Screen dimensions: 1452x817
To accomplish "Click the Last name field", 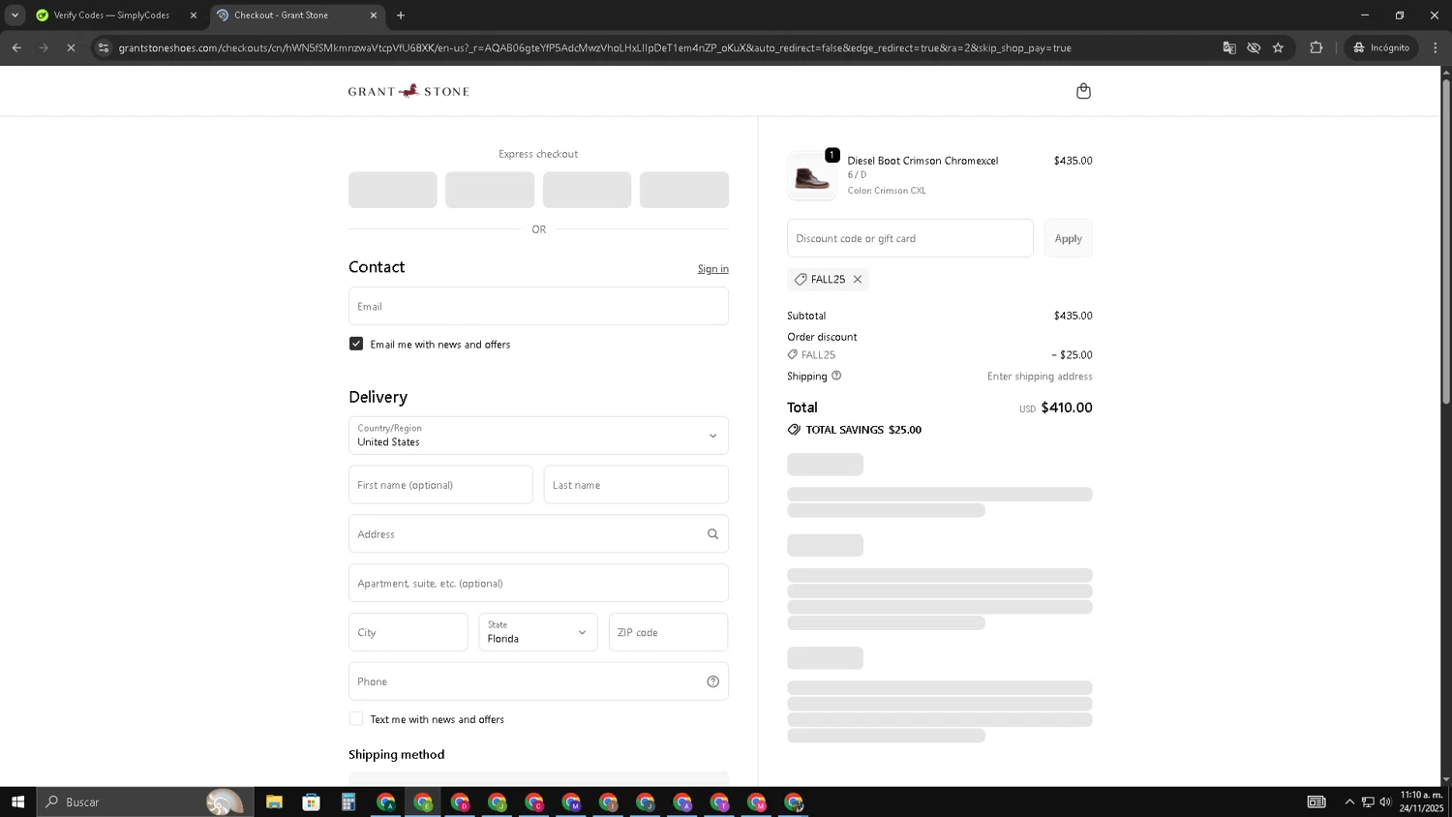I will coord(636,485).
